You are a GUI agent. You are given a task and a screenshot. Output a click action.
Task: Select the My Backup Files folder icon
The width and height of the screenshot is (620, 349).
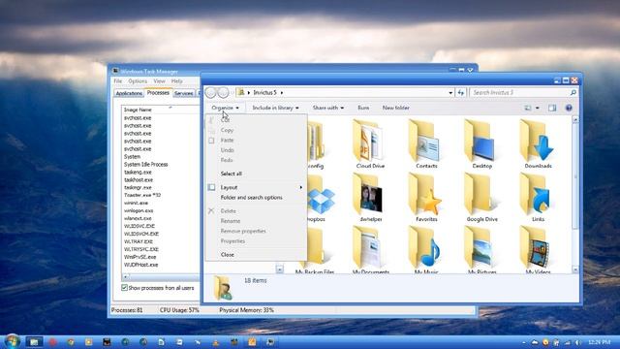pos(316,247)
